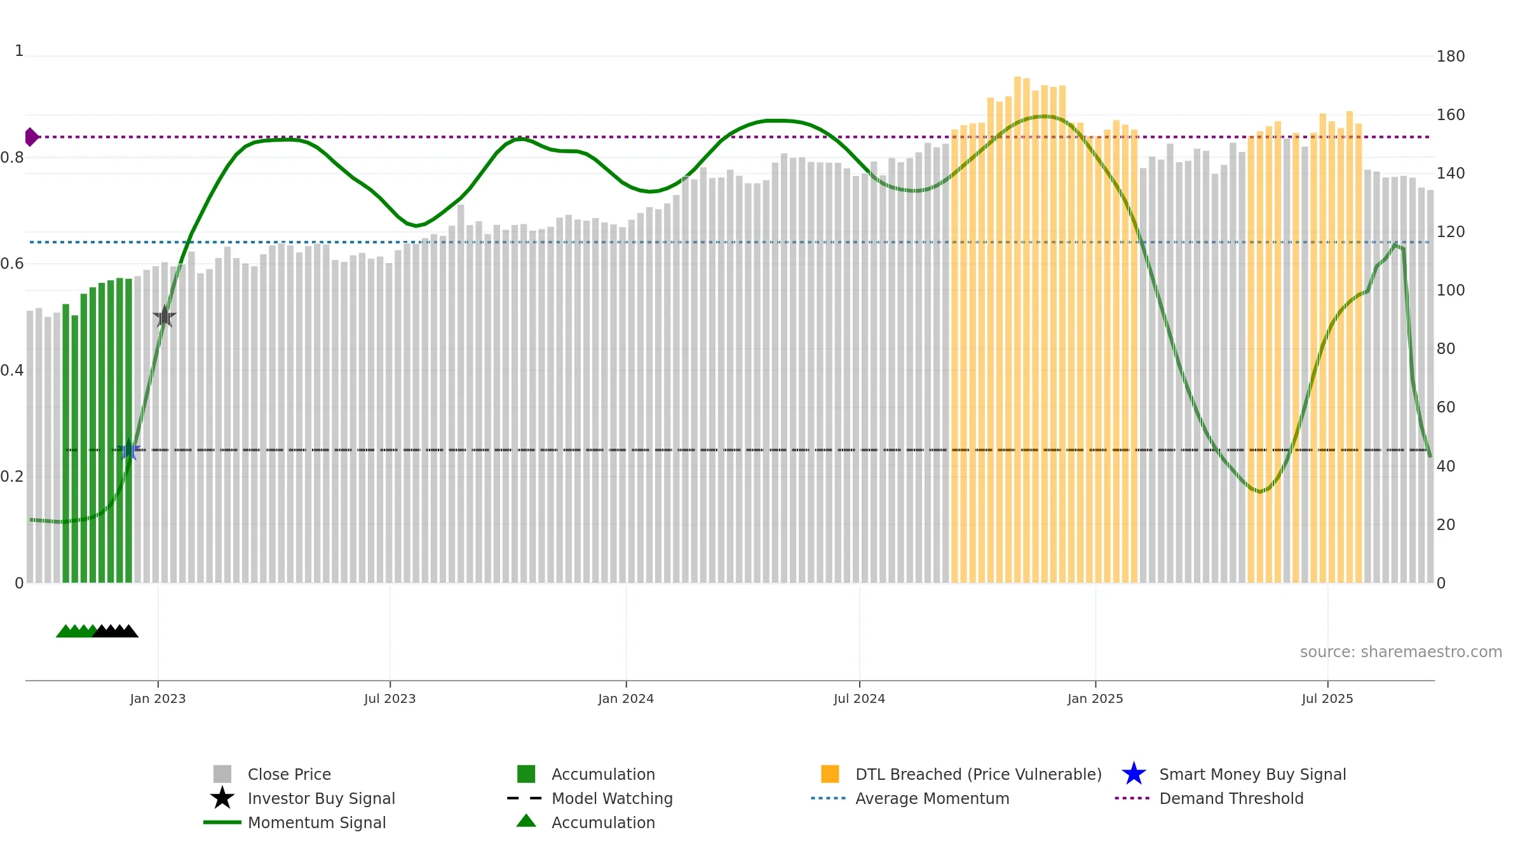Viewport: 1525px width, 858px height.
Task: Click the blue star Smart Money Buy Signal icon
Action: 1134,774
